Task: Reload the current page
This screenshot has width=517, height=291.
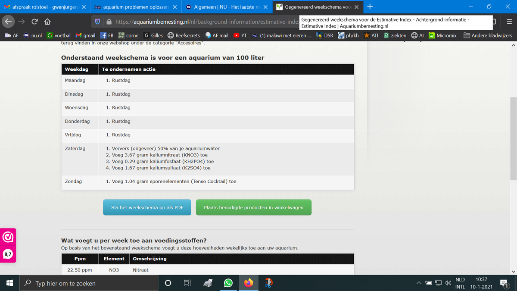Action: [34, 22]
